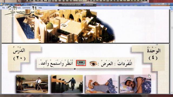Click the blue icon at right end of menu bar
The width and height of the screenshot is (173, 97).
[x=171, y=8]
